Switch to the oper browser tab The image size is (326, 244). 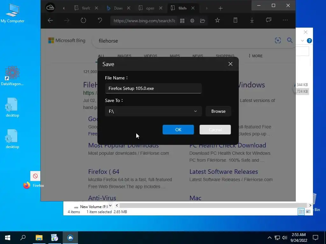[147, 8]
